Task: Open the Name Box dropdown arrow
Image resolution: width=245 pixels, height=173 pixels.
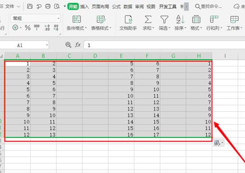Action: coord(47,45)
